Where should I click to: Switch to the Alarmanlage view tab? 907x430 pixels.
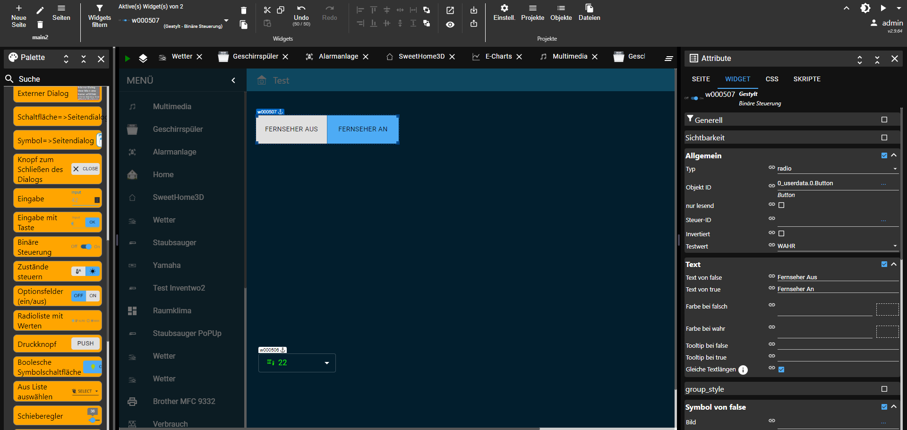(x=338, y=57)
